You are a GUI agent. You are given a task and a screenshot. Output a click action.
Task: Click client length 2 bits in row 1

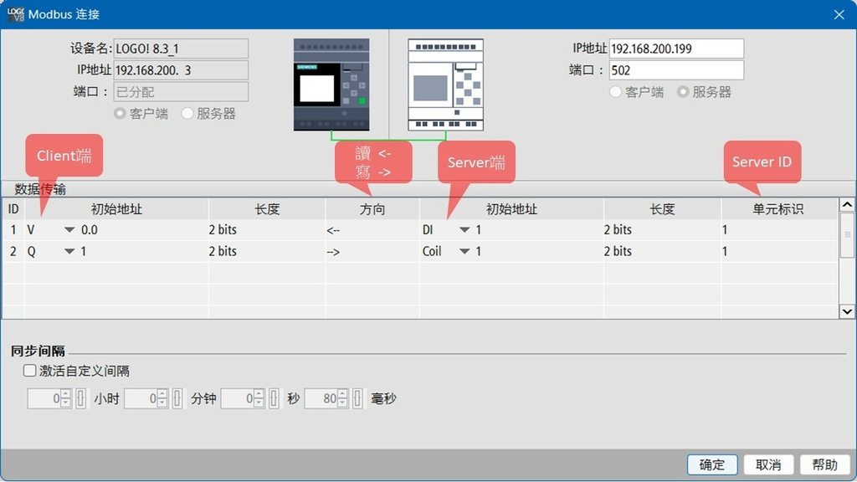point(267,230)
